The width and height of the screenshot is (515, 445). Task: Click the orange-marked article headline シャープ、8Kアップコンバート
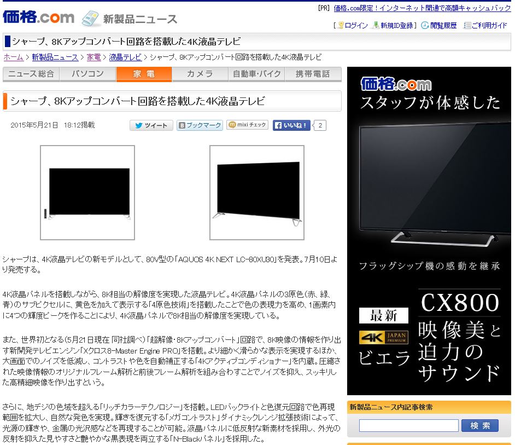(137, 101)
